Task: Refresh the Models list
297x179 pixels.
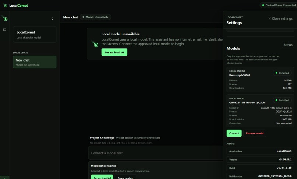Action: point(288,45)
